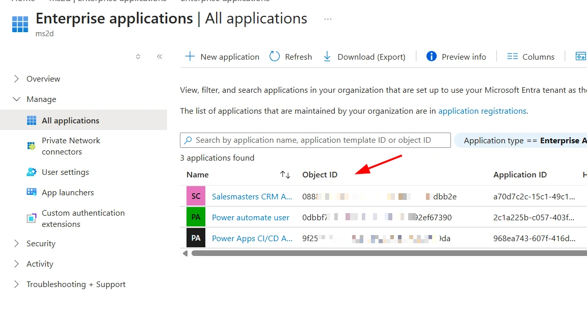Expand the Overview section
The width and height of the screenshot is (587, 310).
[x=16, y=79]
